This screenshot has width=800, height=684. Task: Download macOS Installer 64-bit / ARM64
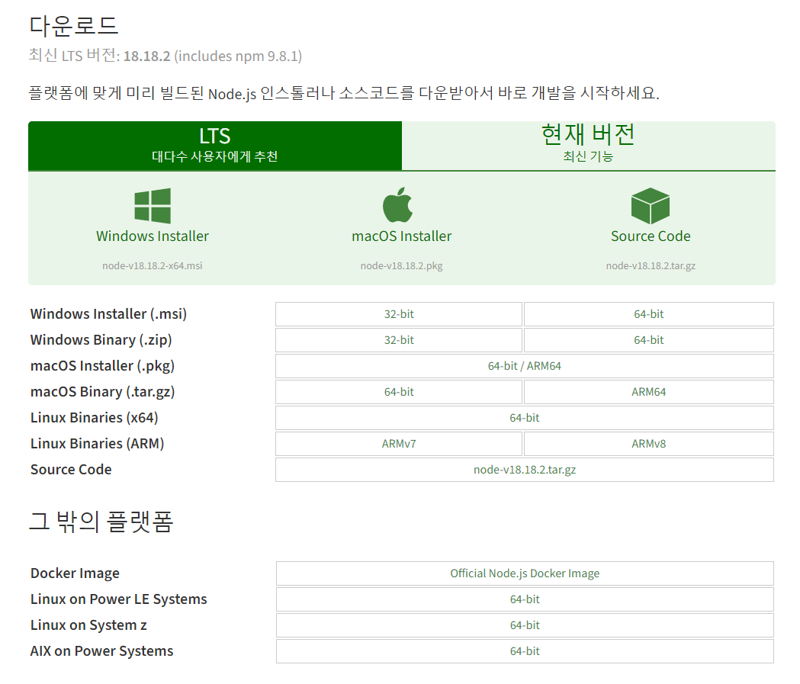click(525, 366)
